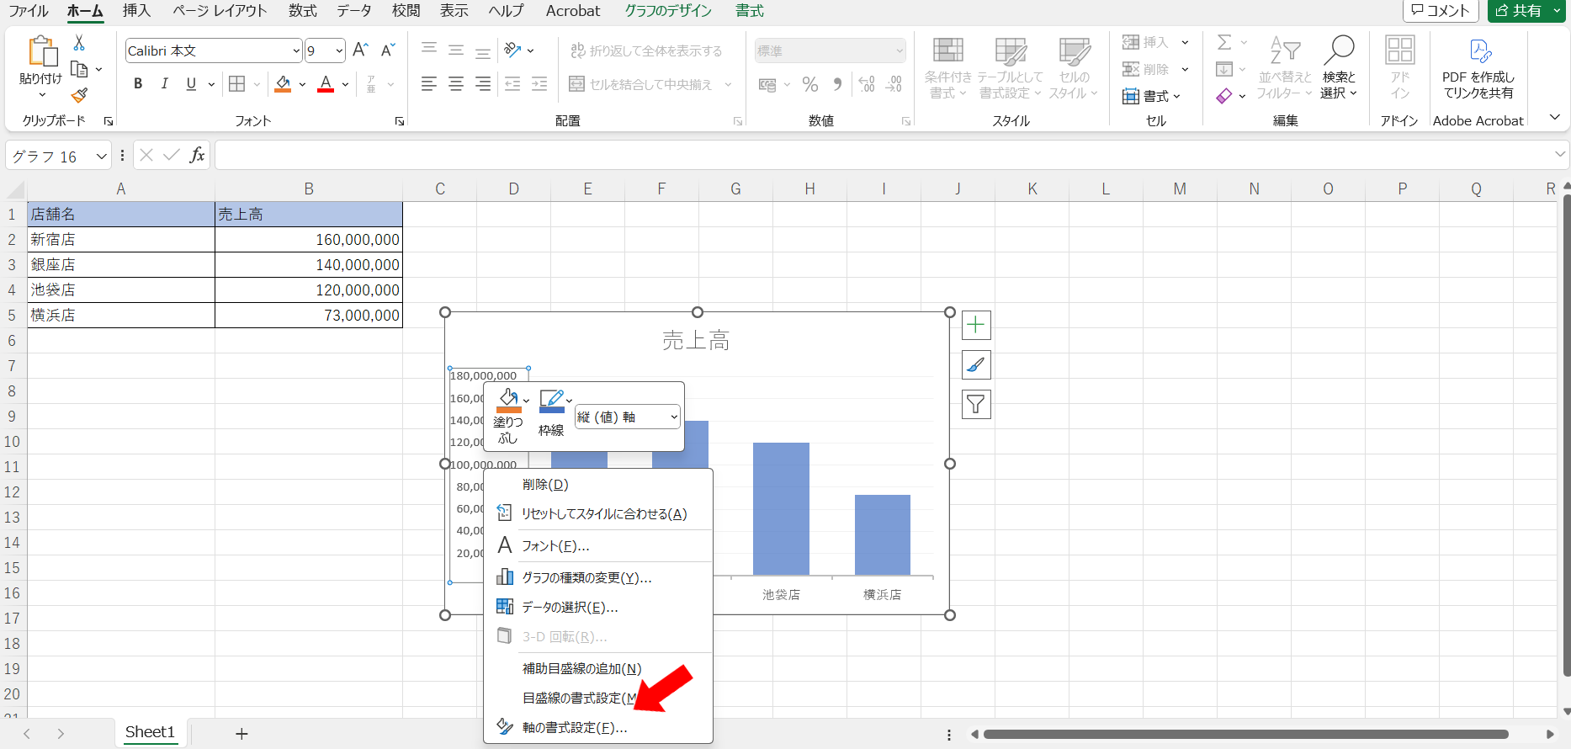The width and height of the screenshot is (1571, 749).
Task: Click the Chart Filters funnel icon
Action: (x=975, y=405)
